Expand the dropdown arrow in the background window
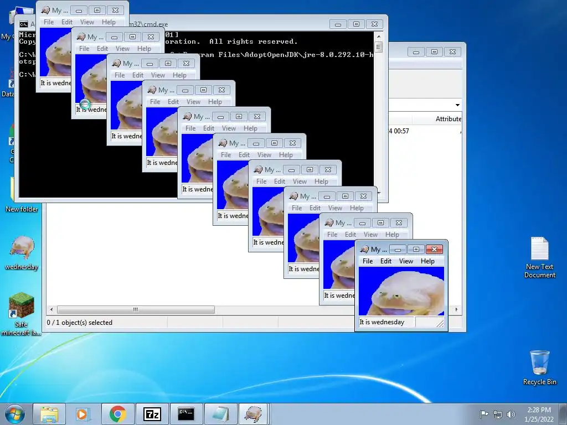 [x=457, y=105]
